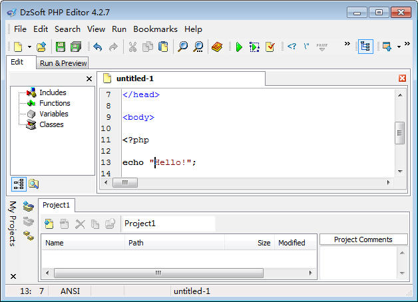Create a new file with toolbar icon
This screenshot has height=302, width=418.
(x=18, y=47)
